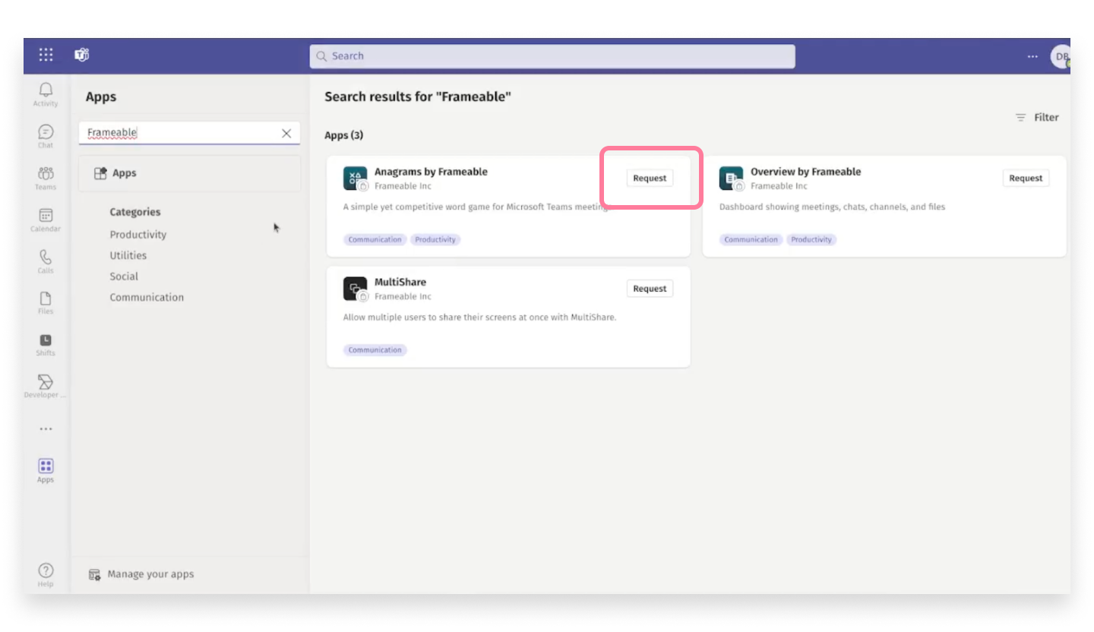The width and height of the screenshot is (1094, 632).
Task: Click 'Dashboard showing meetings, chats, channels' description
Action: click(x=832, y=207)
